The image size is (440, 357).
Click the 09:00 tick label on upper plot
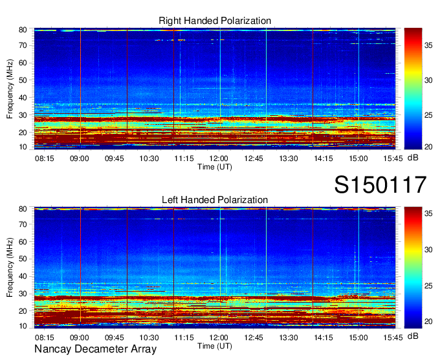click(x=79, y=158)
